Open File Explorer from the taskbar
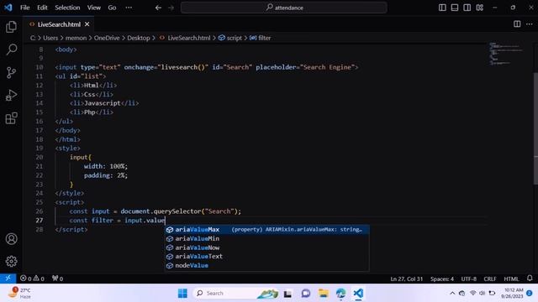This screenshot has height=302, width=538. pyautogui.click(x=323, y=293)
